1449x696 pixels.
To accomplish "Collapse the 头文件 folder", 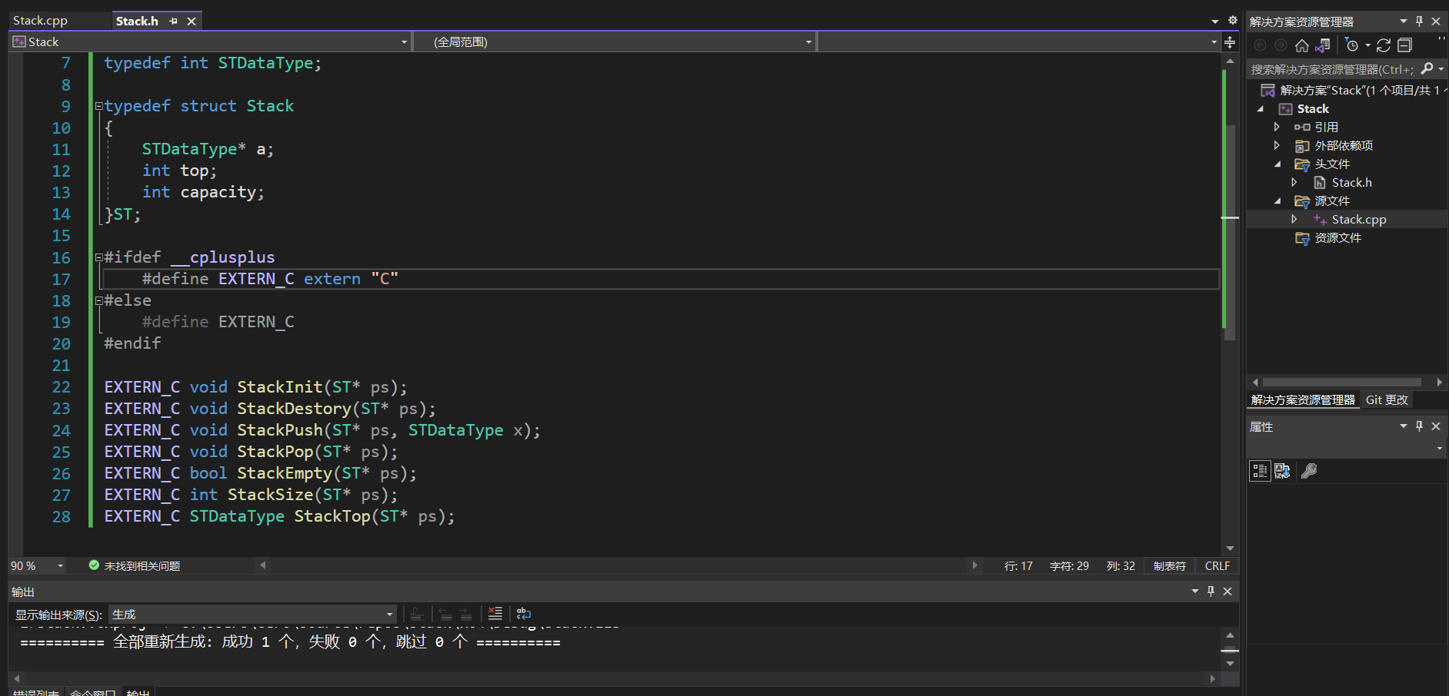I will pos(1277,164).
